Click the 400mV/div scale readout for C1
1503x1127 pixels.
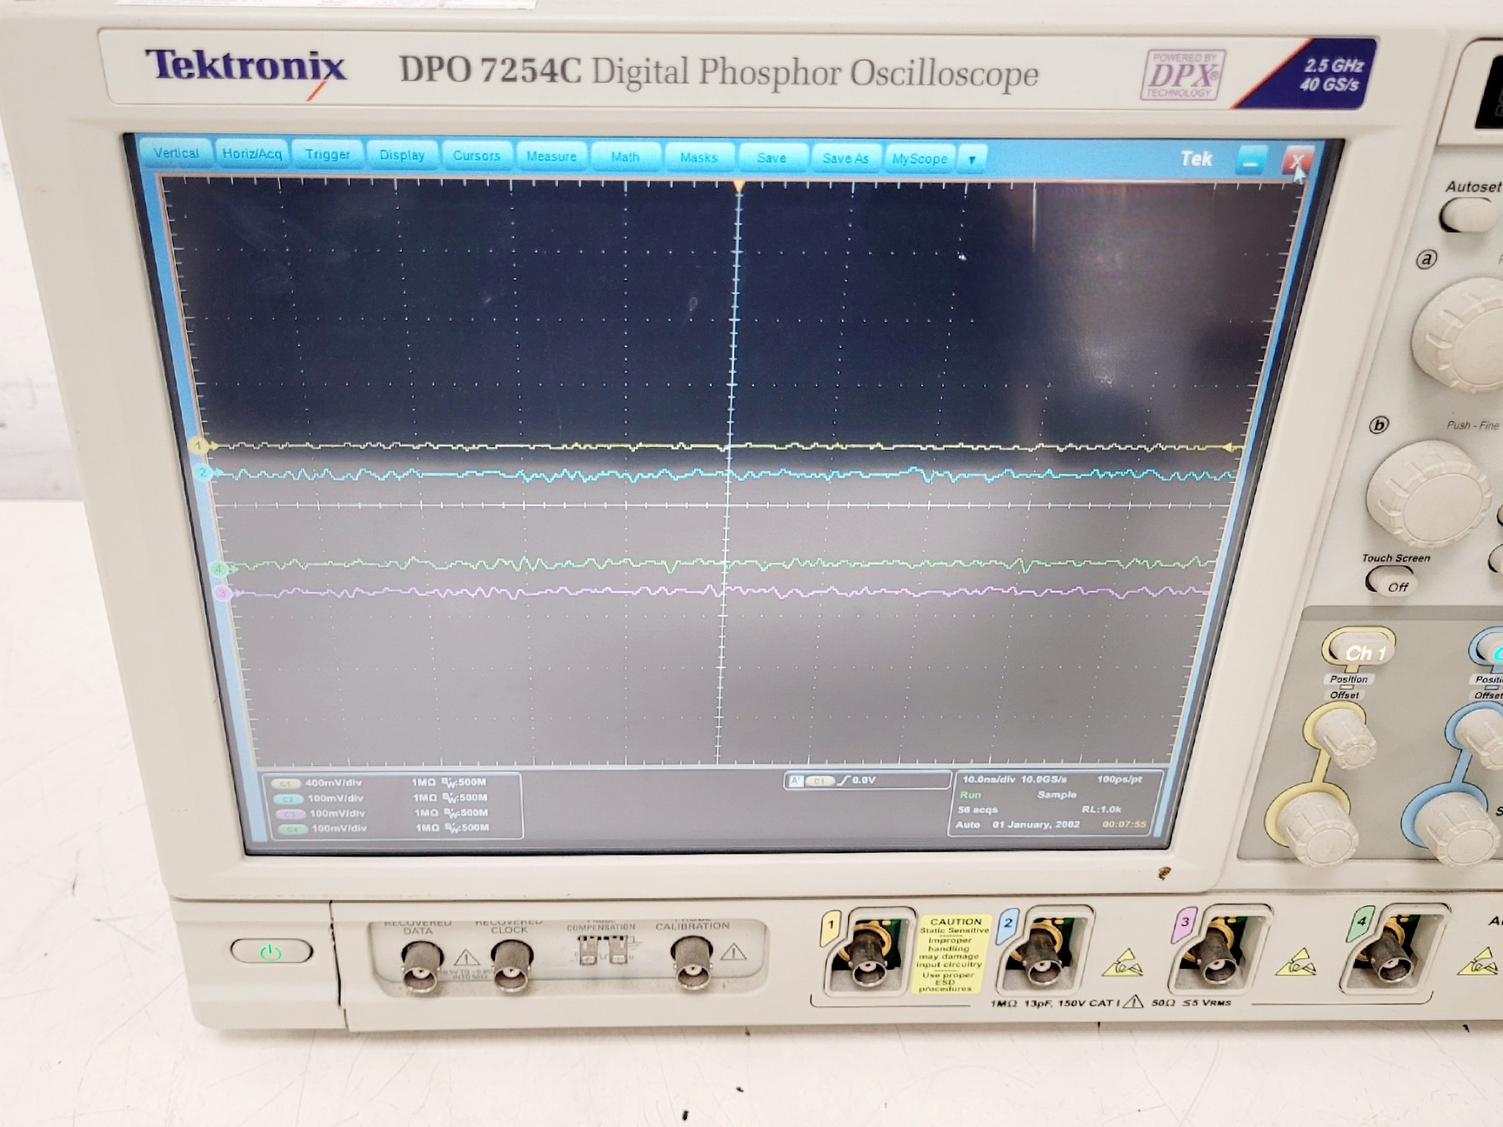point(333,783)
